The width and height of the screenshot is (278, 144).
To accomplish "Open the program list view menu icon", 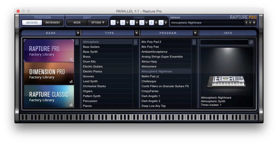I will (x=194, y=42).
